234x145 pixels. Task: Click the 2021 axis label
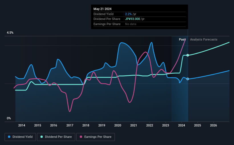click(134, 125)
